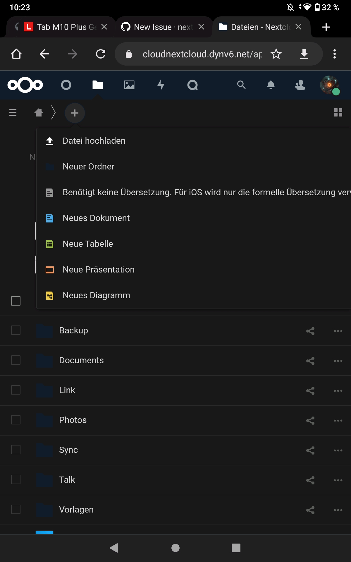Toggle the files navigation hamburger menu

click(13, 112)
